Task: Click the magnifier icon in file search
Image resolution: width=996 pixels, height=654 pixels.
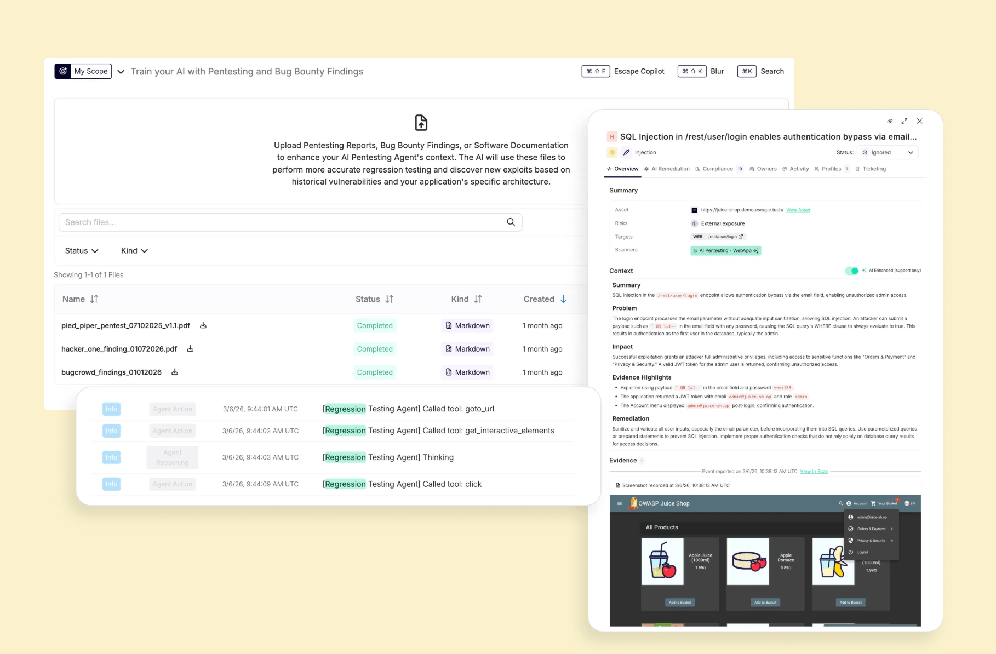Action: coord(511,222)
